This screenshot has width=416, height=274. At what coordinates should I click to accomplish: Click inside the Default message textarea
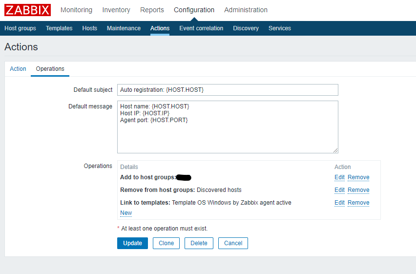[228, 127]
